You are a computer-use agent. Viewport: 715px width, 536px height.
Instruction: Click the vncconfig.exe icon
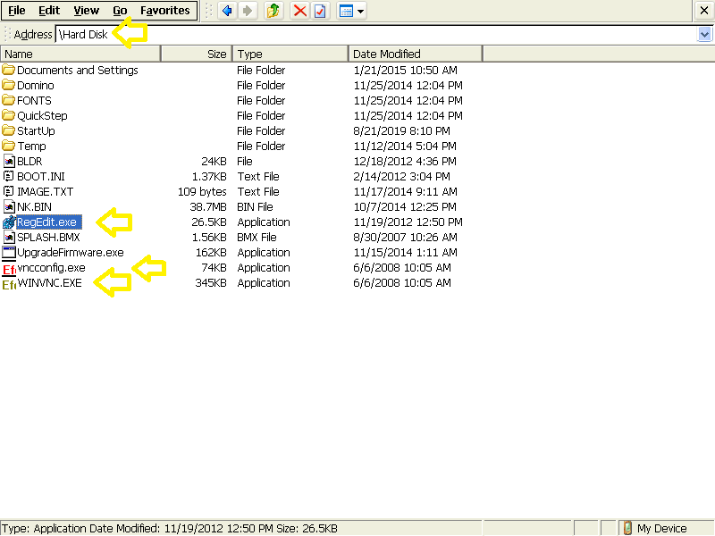9,269
